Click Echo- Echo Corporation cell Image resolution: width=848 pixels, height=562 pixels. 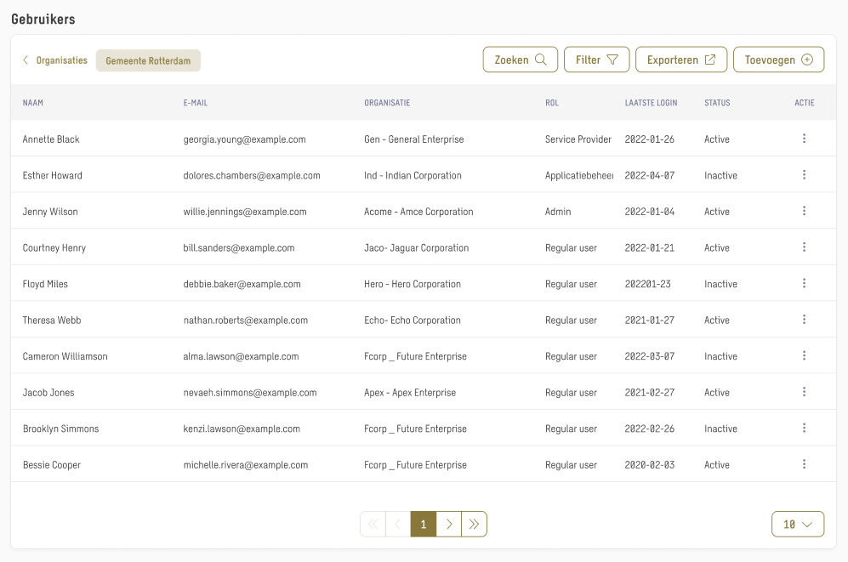tap(413, 320)
